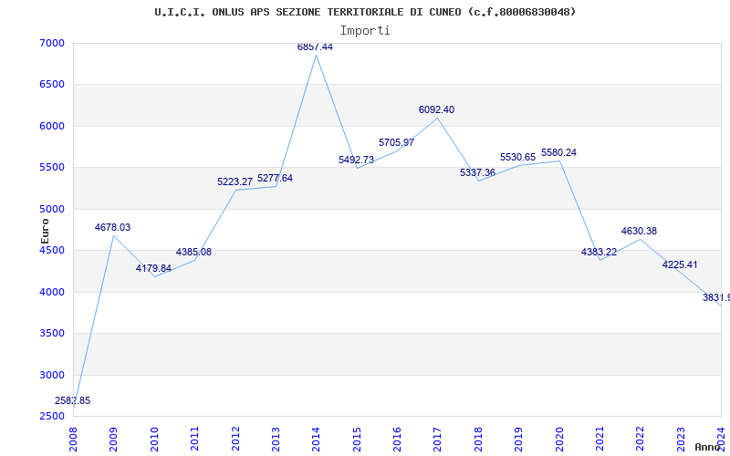Image resolution: width=730 pixels, height=456 pixels.
Task: Click the 2020 x-axis year label
Action: point(559,439)
